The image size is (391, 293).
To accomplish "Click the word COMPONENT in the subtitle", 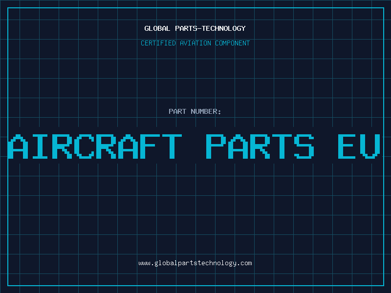I will pyautogui.click(x=233, y=43).
